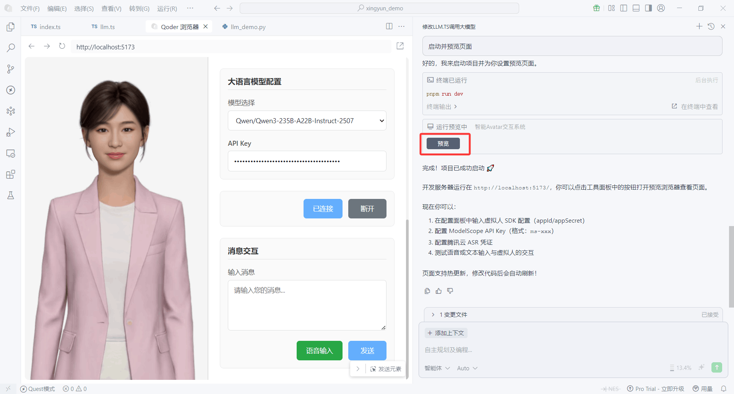
Task: Toggle the primary side bar
Action: (x=624, y=8)
